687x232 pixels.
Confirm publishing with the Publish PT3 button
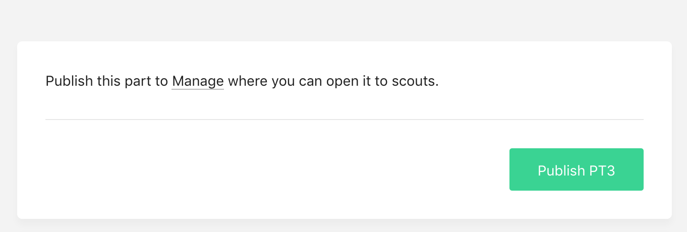(x=576, y=169)
